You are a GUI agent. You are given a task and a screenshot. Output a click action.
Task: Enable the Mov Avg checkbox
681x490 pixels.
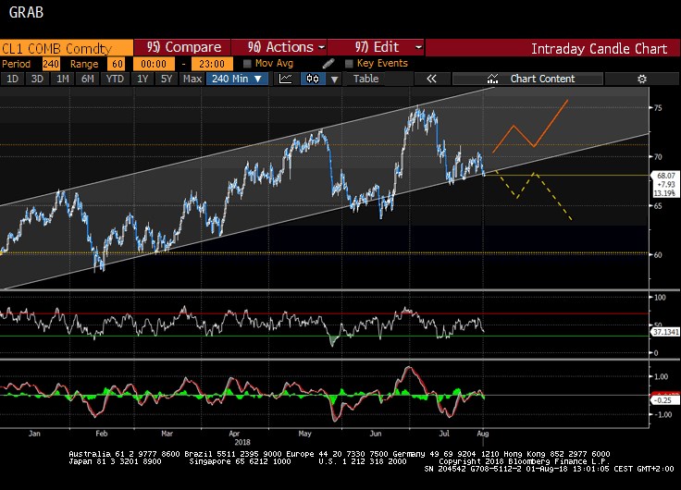(x=247, y=63)
